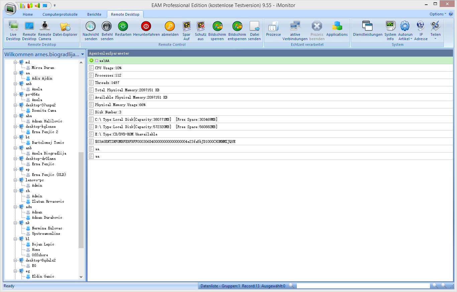
Task: Open the System Info tool
Action: click(x=390, y=30)
